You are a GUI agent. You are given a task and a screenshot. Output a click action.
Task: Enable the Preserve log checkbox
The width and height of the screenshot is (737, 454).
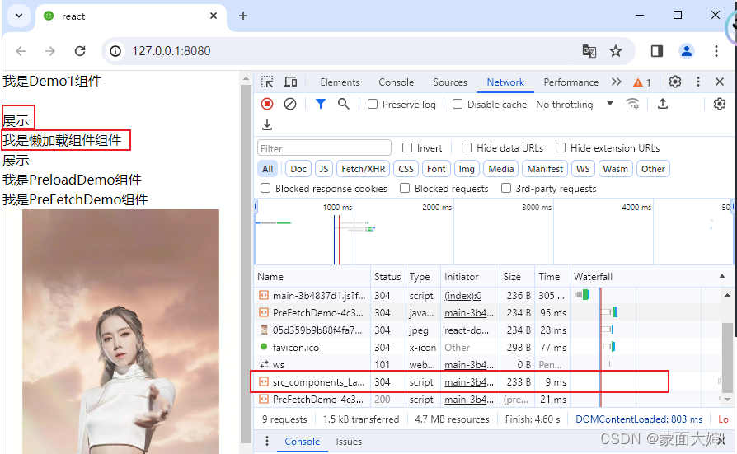(x=373, y=105)
